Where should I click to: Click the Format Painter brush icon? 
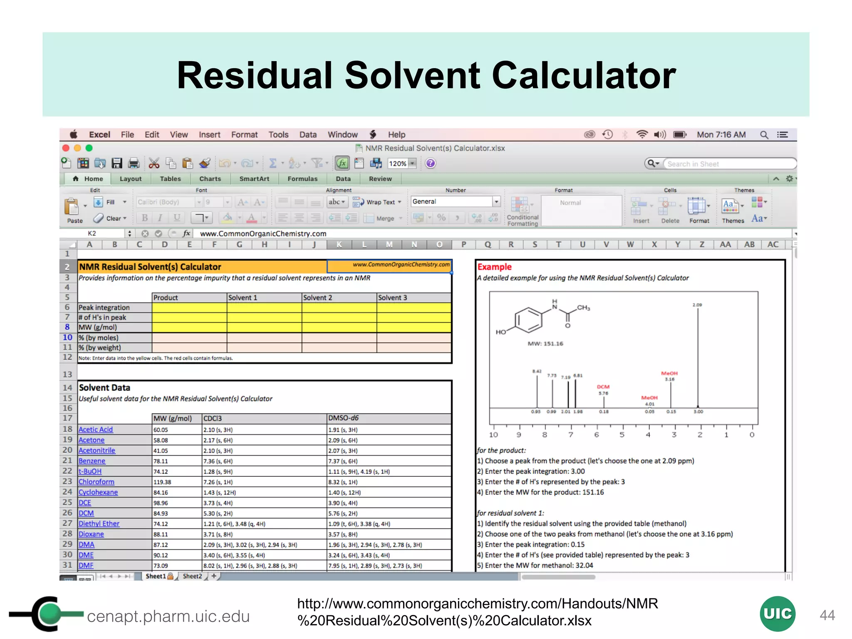(x=204, y=163)
